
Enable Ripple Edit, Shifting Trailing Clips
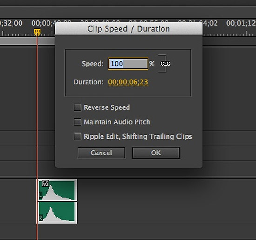pyautogui.click(x=78, y=136)
